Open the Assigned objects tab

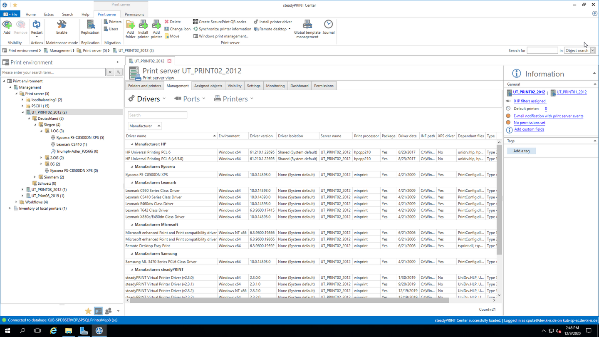pyautogui.click(x=208, y=86)
